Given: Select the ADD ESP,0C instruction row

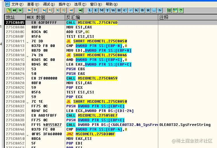Looking at the screenshot, I should pyautogui.click(x=78, y=32).
